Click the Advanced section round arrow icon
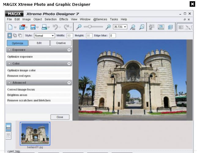 [69, 83]
